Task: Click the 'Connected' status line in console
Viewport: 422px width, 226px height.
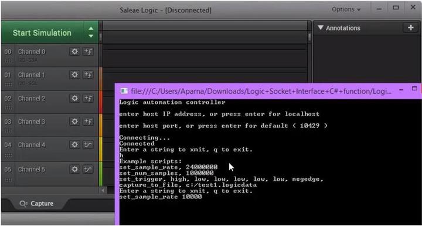Action: [x=137, y=143]
